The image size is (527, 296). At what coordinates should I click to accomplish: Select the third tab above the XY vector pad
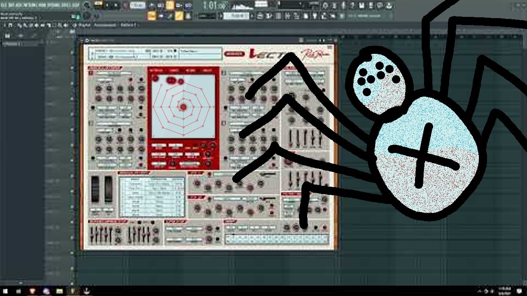[190, 70]
